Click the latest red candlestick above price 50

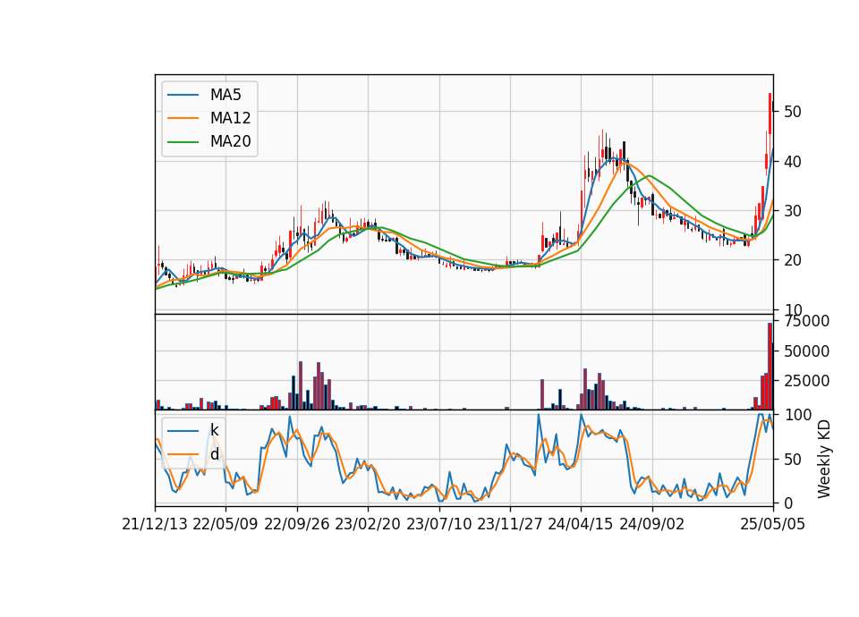(770, 114)
